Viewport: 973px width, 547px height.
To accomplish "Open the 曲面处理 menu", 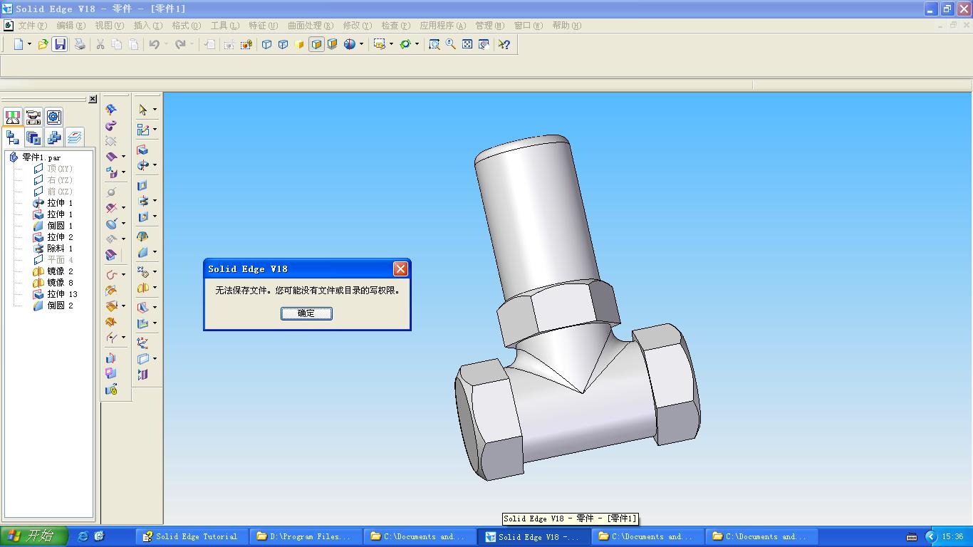I will [x=311, y=26].
